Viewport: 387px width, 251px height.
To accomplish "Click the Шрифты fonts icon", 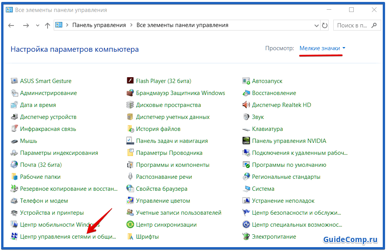I will tap(130, 236).
